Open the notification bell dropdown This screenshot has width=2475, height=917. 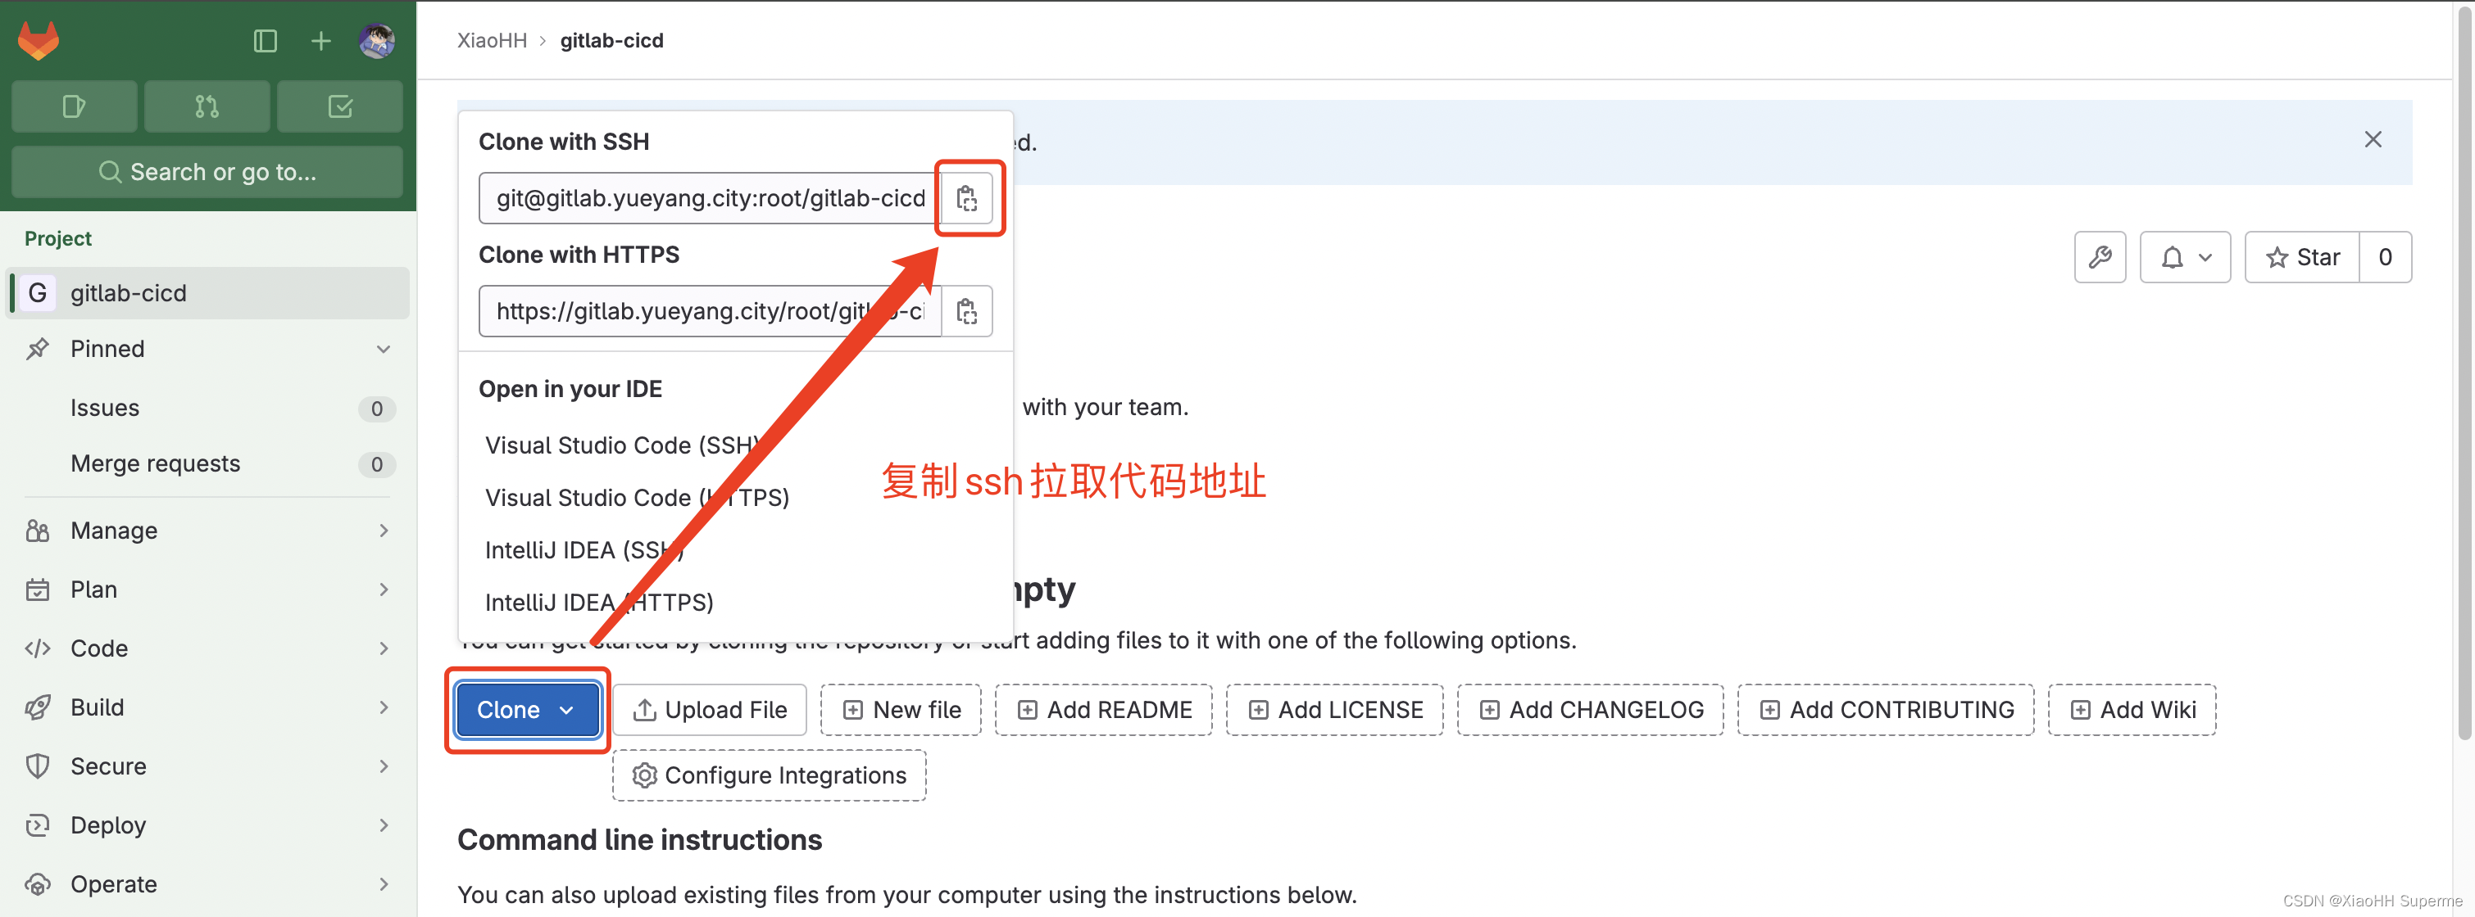tap(2184, 257)
